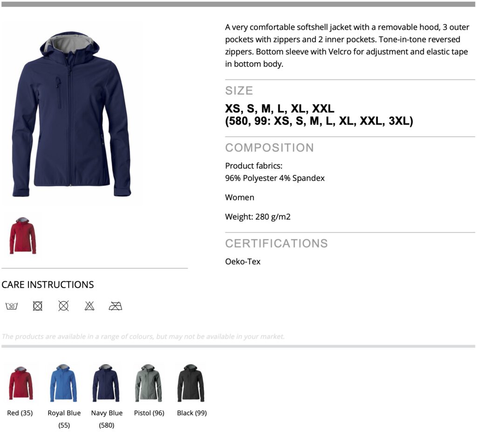Choose the Navy Blue (580) jacket image
This screenshot has height=437, width=477.
tap(106, 383)
